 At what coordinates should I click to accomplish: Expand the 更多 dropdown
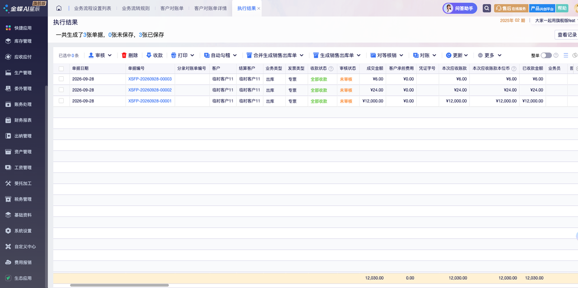point(499,55)
